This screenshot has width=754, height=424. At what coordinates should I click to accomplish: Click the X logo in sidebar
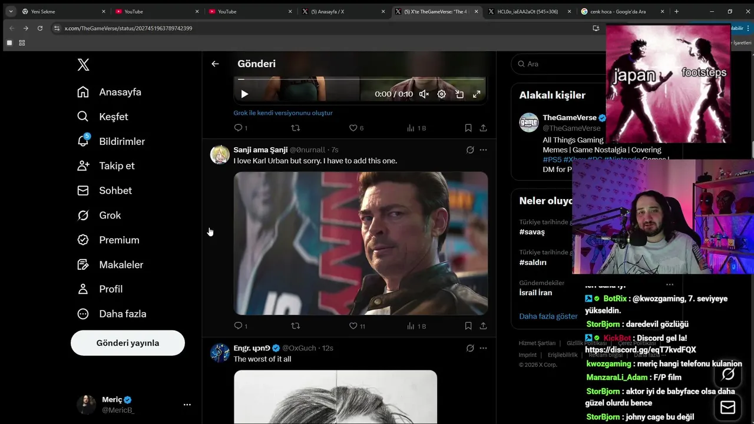click(84, 65)
